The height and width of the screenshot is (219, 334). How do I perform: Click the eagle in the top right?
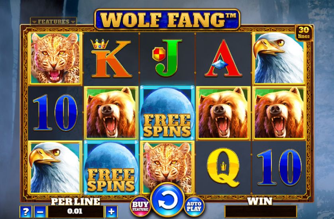click(279, 58)
